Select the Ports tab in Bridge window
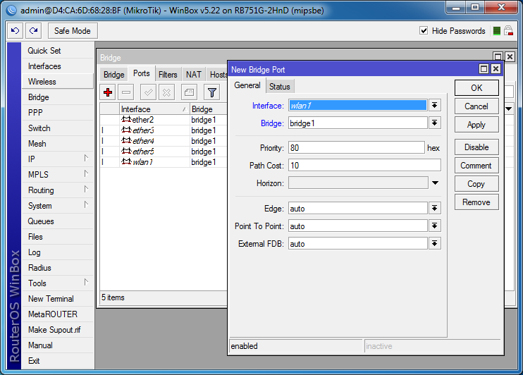 click(x=142, y=73)
